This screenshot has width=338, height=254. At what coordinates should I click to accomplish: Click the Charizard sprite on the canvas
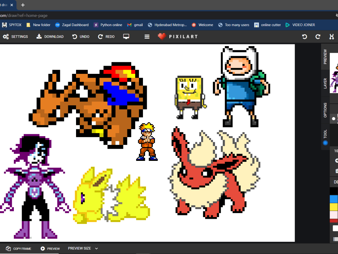pyautogui.click(x=88, y=105)
